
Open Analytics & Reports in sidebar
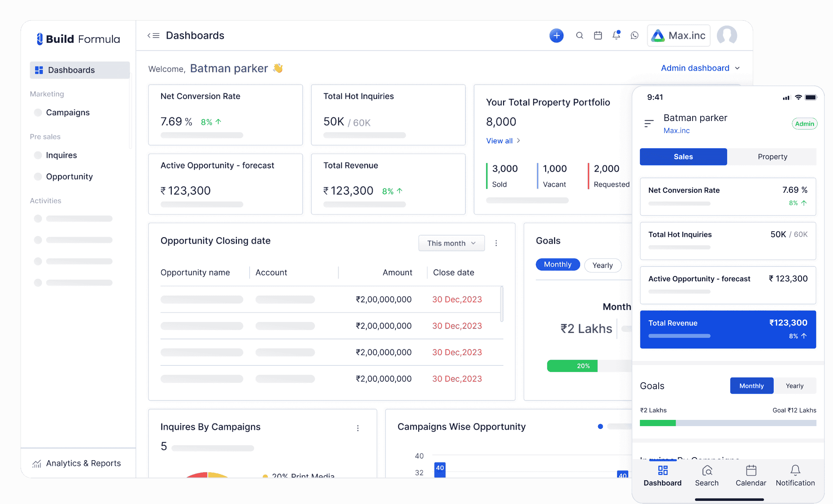tap(83, 463)
